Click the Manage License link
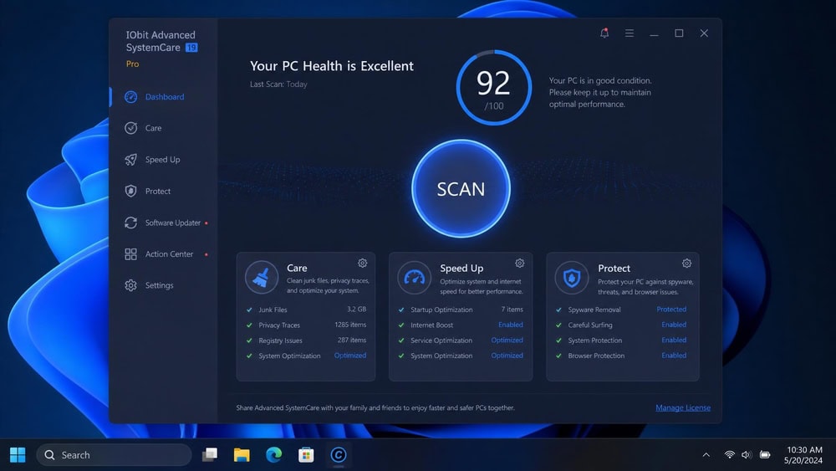 [x=683, y=407]
